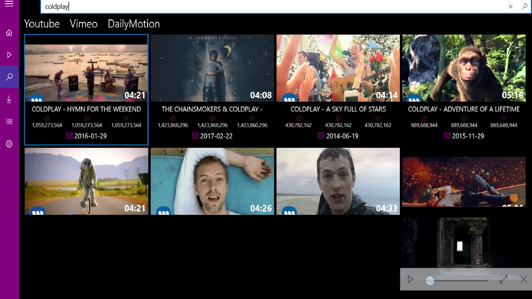Switch to the Youtube tab
The image size is (532, 299).
coord(42,24)
